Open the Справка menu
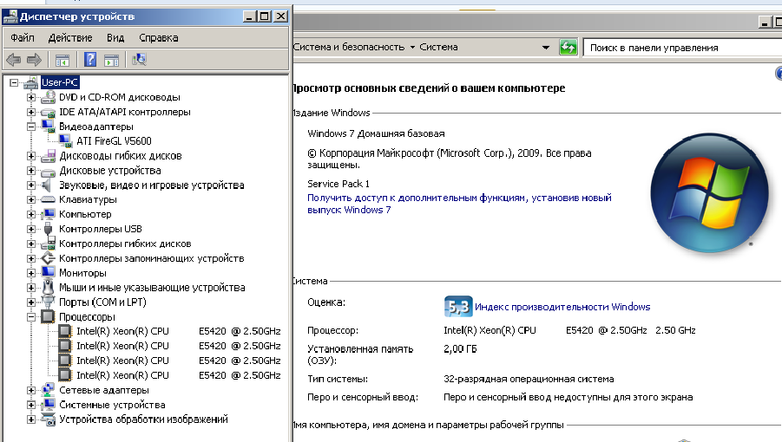The image size is (782, 442). 159,38
